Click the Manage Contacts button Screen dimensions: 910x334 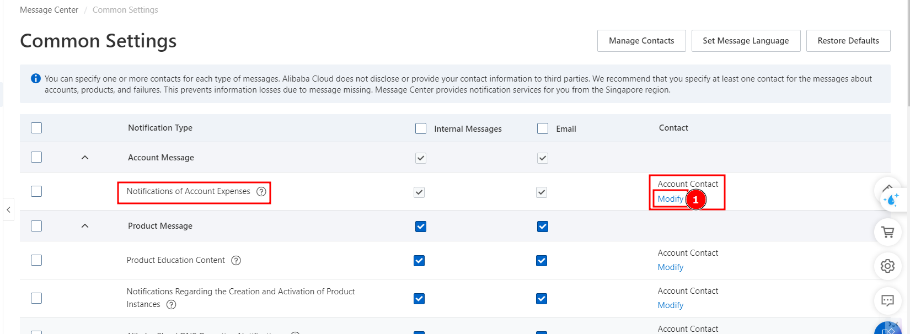tap(641, 41)
